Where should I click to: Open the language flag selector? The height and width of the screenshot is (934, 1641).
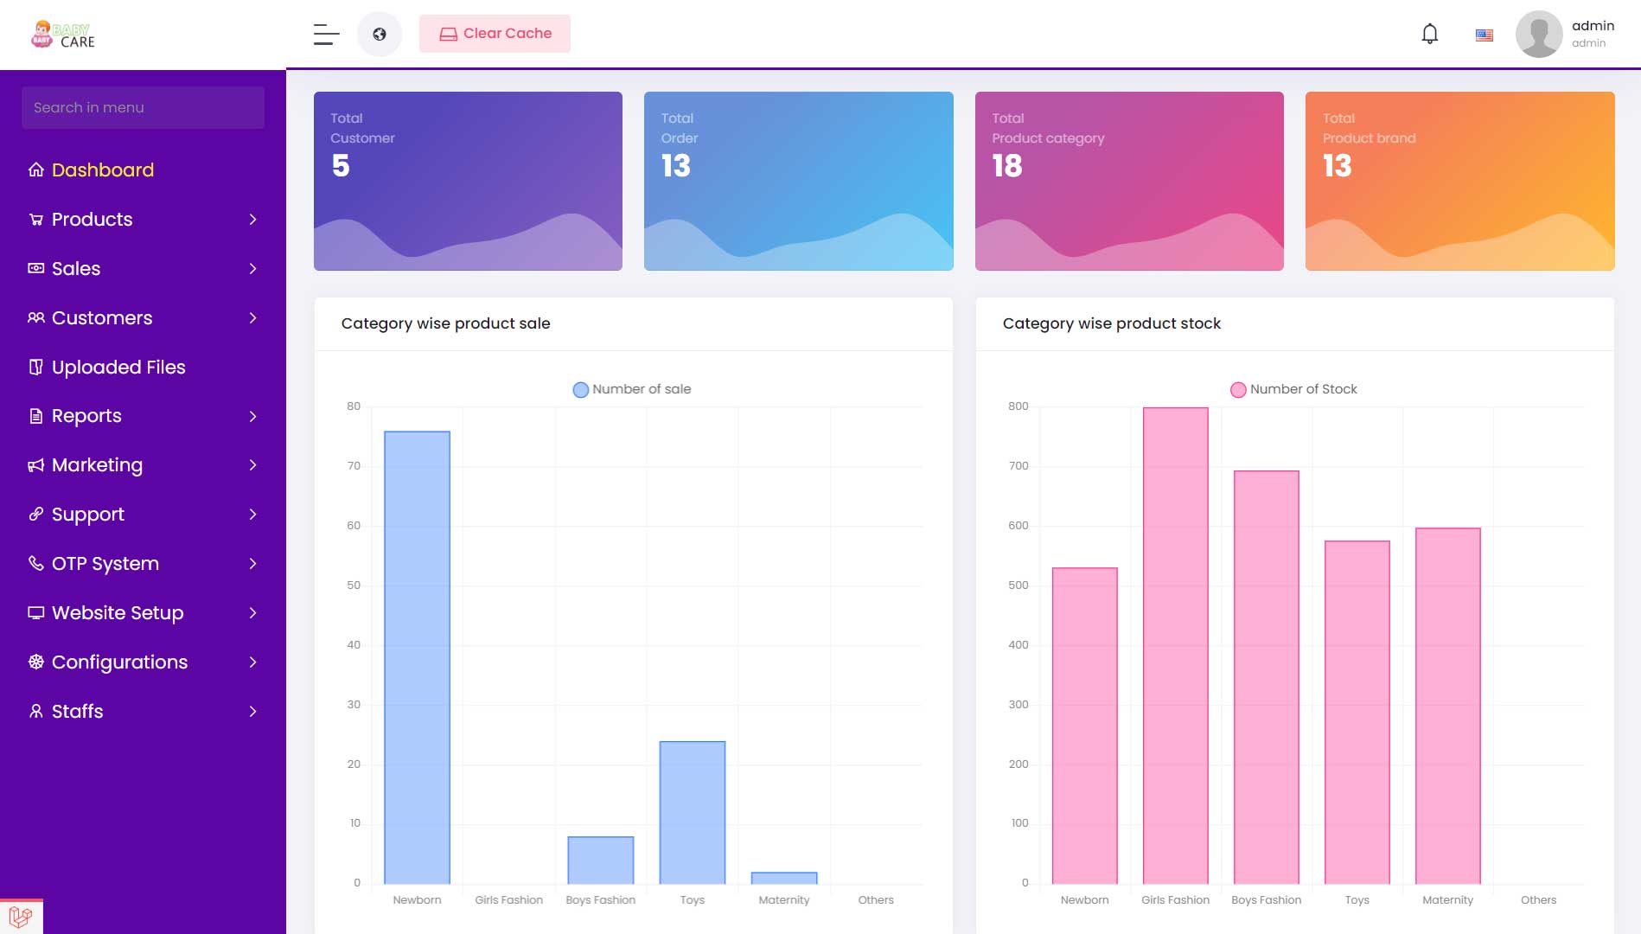click(x=1485, y=35)
